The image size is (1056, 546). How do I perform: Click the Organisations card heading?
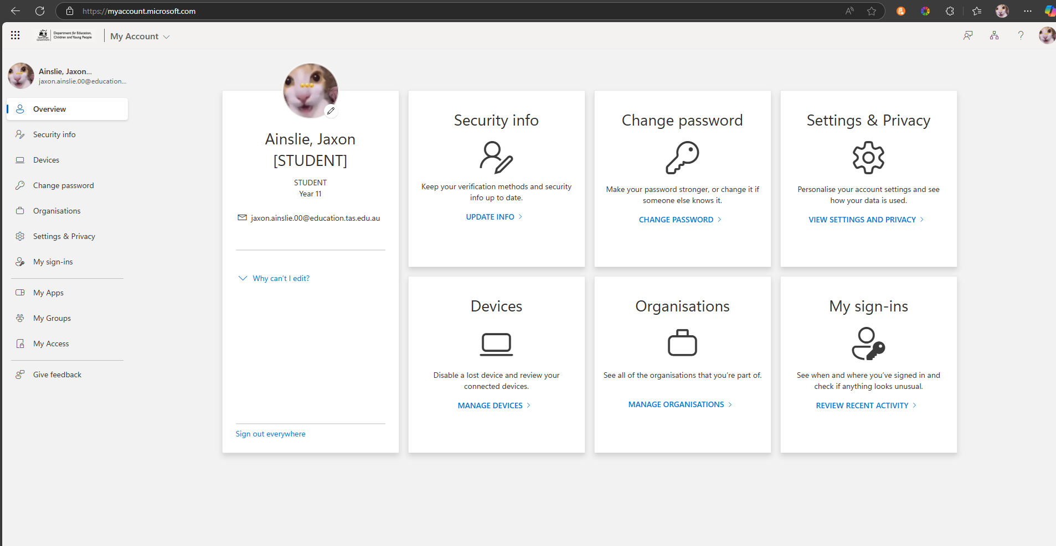[x=682, y=306]
